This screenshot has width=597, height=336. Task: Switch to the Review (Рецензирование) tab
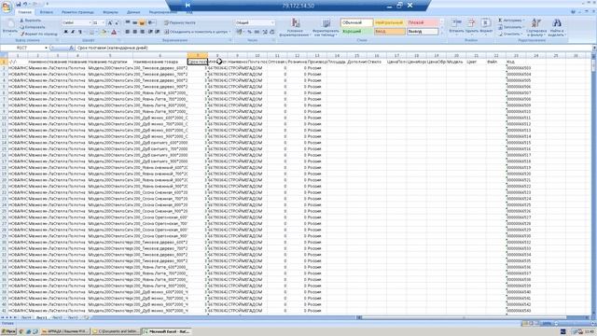162,12
